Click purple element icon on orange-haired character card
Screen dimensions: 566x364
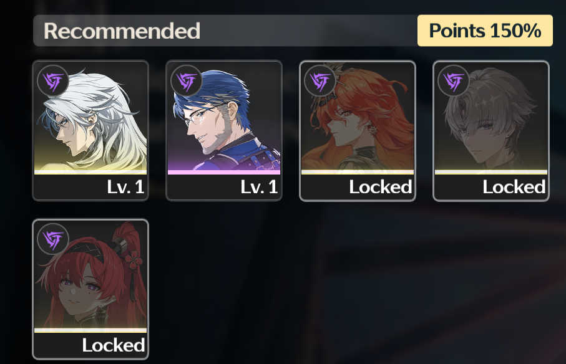[x=320, y=81]
